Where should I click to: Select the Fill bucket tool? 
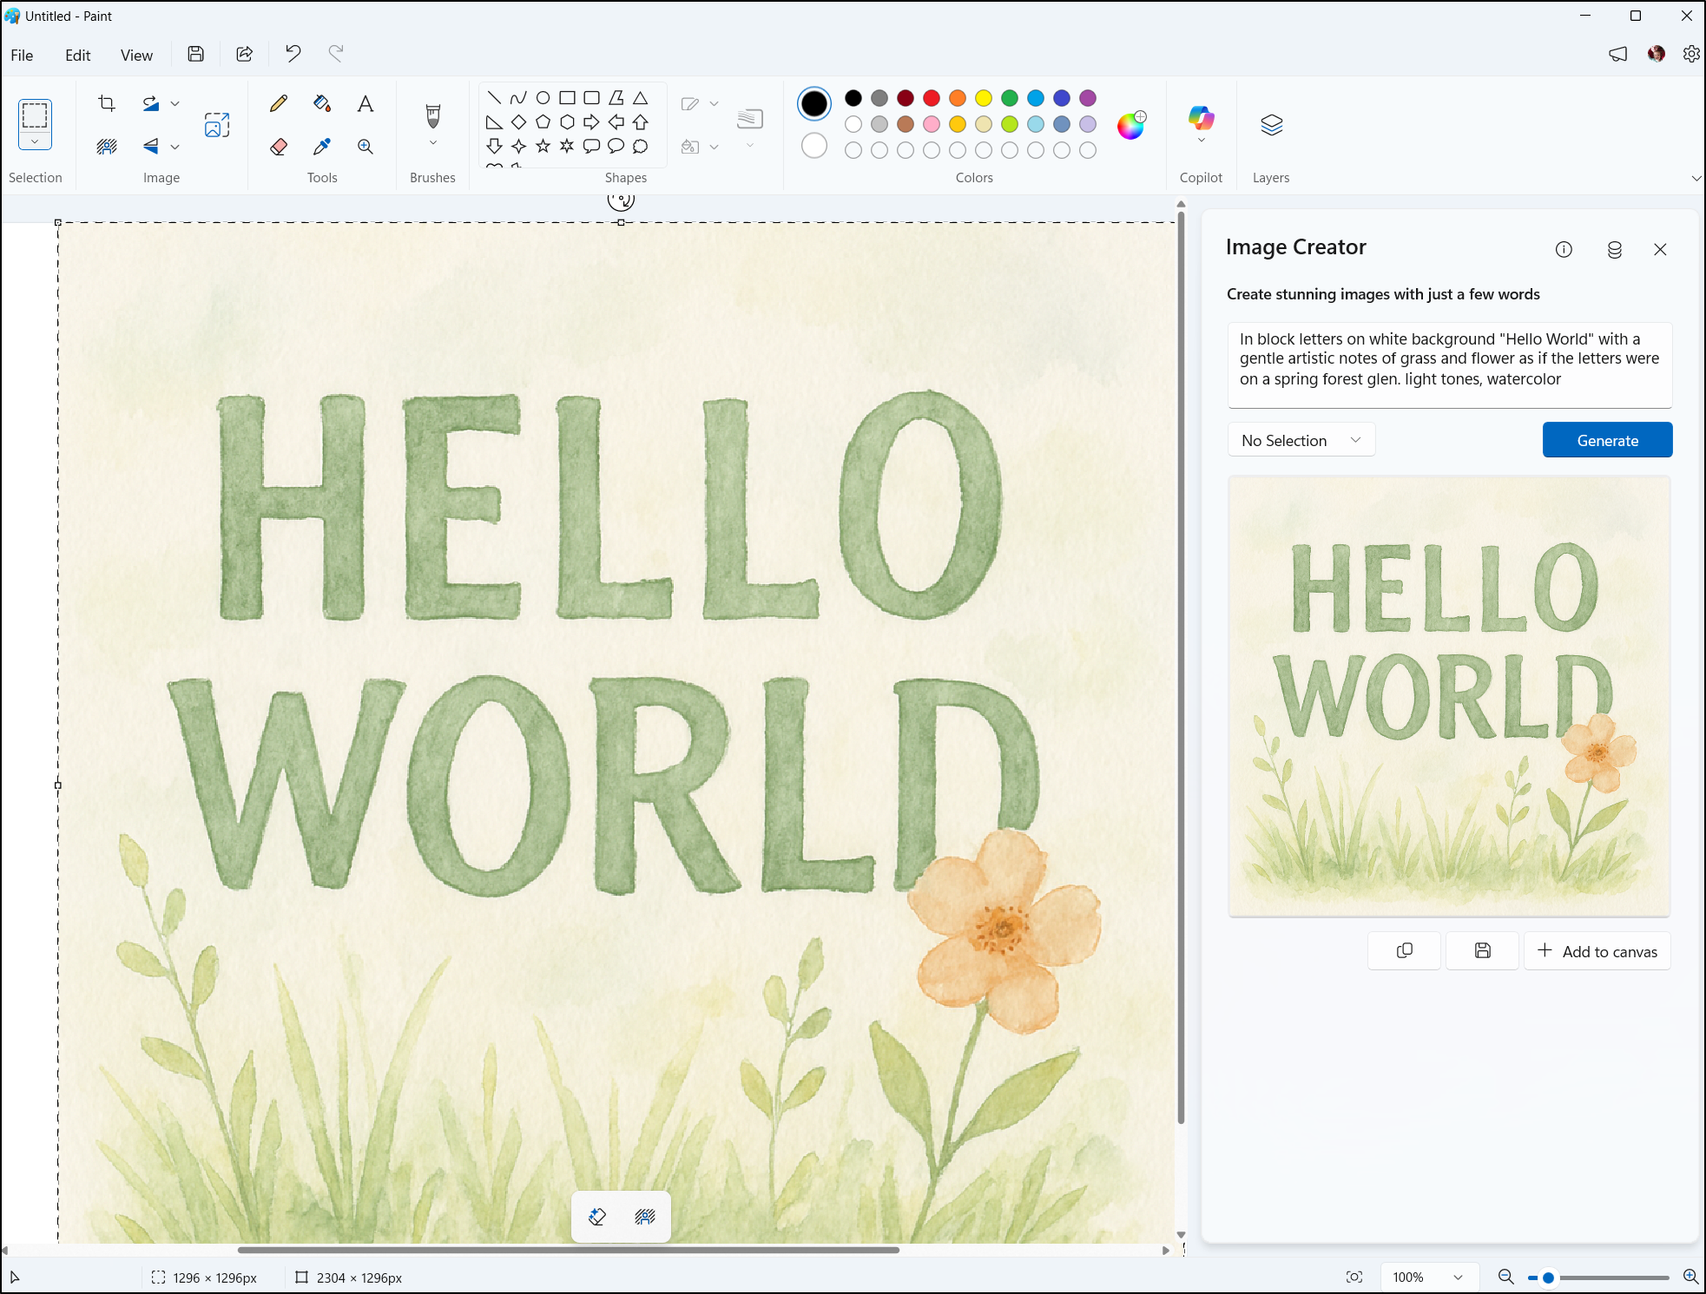(322, 104)
